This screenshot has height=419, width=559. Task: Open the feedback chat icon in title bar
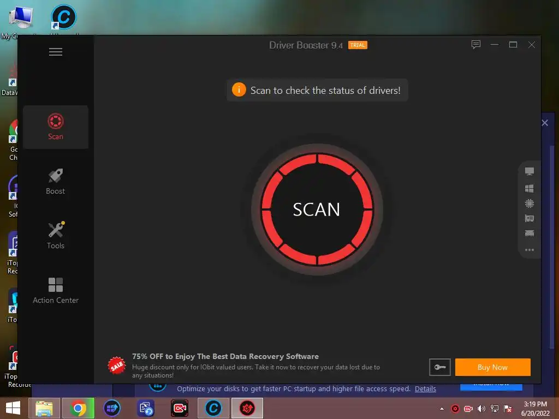coord(476,45)
